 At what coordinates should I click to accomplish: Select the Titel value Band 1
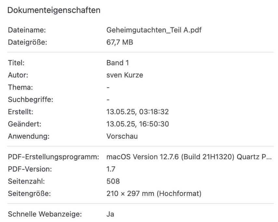point(118,63)
